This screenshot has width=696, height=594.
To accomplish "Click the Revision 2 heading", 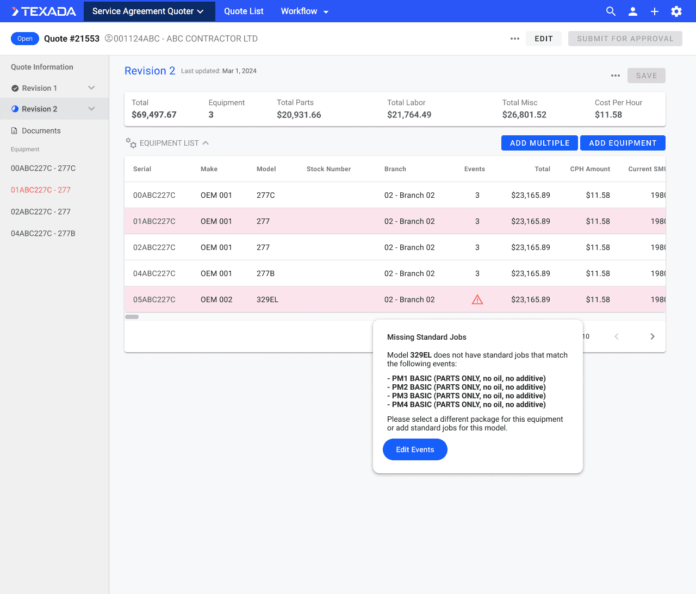I will click(150, 71).
